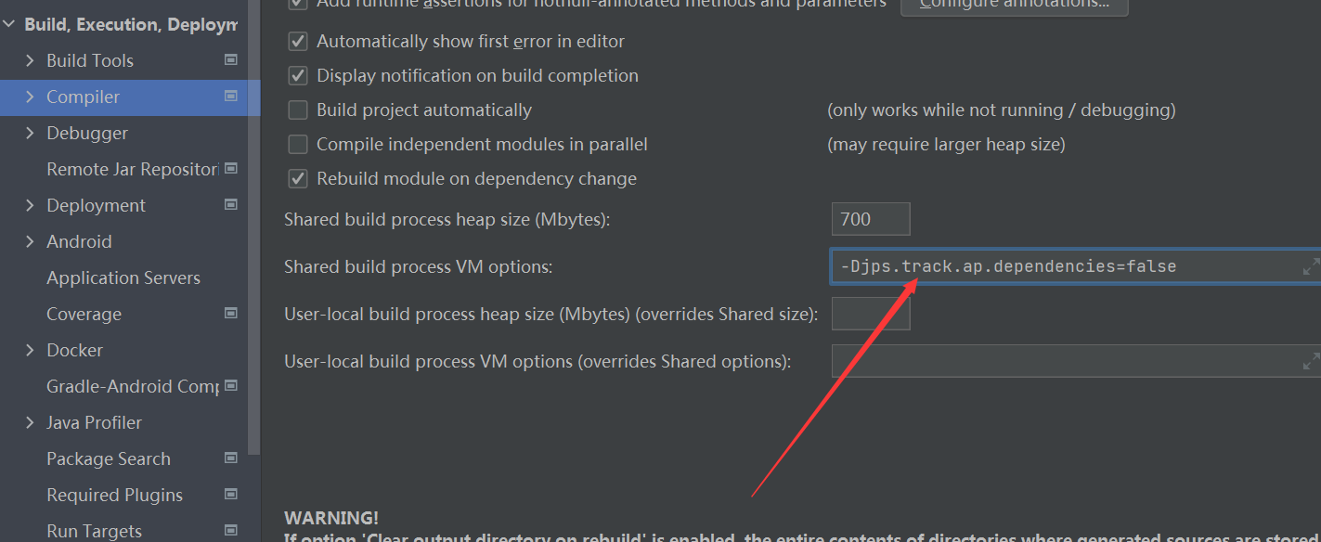Open the Java Profiler settings page
The height and width of the screenshot is (542, 1321).
click(x=93, y=422)
